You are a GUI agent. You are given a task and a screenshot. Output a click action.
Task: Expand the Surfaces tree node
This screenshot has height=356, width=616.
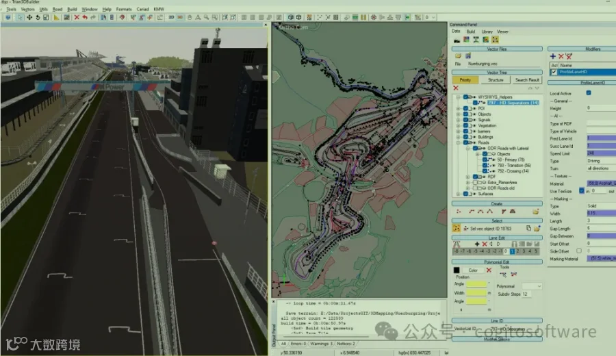pyautogui.click(x=458, y=194)
